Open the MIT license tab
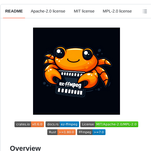Viewport: 151px width, 151px height. (x=84, y=11)
